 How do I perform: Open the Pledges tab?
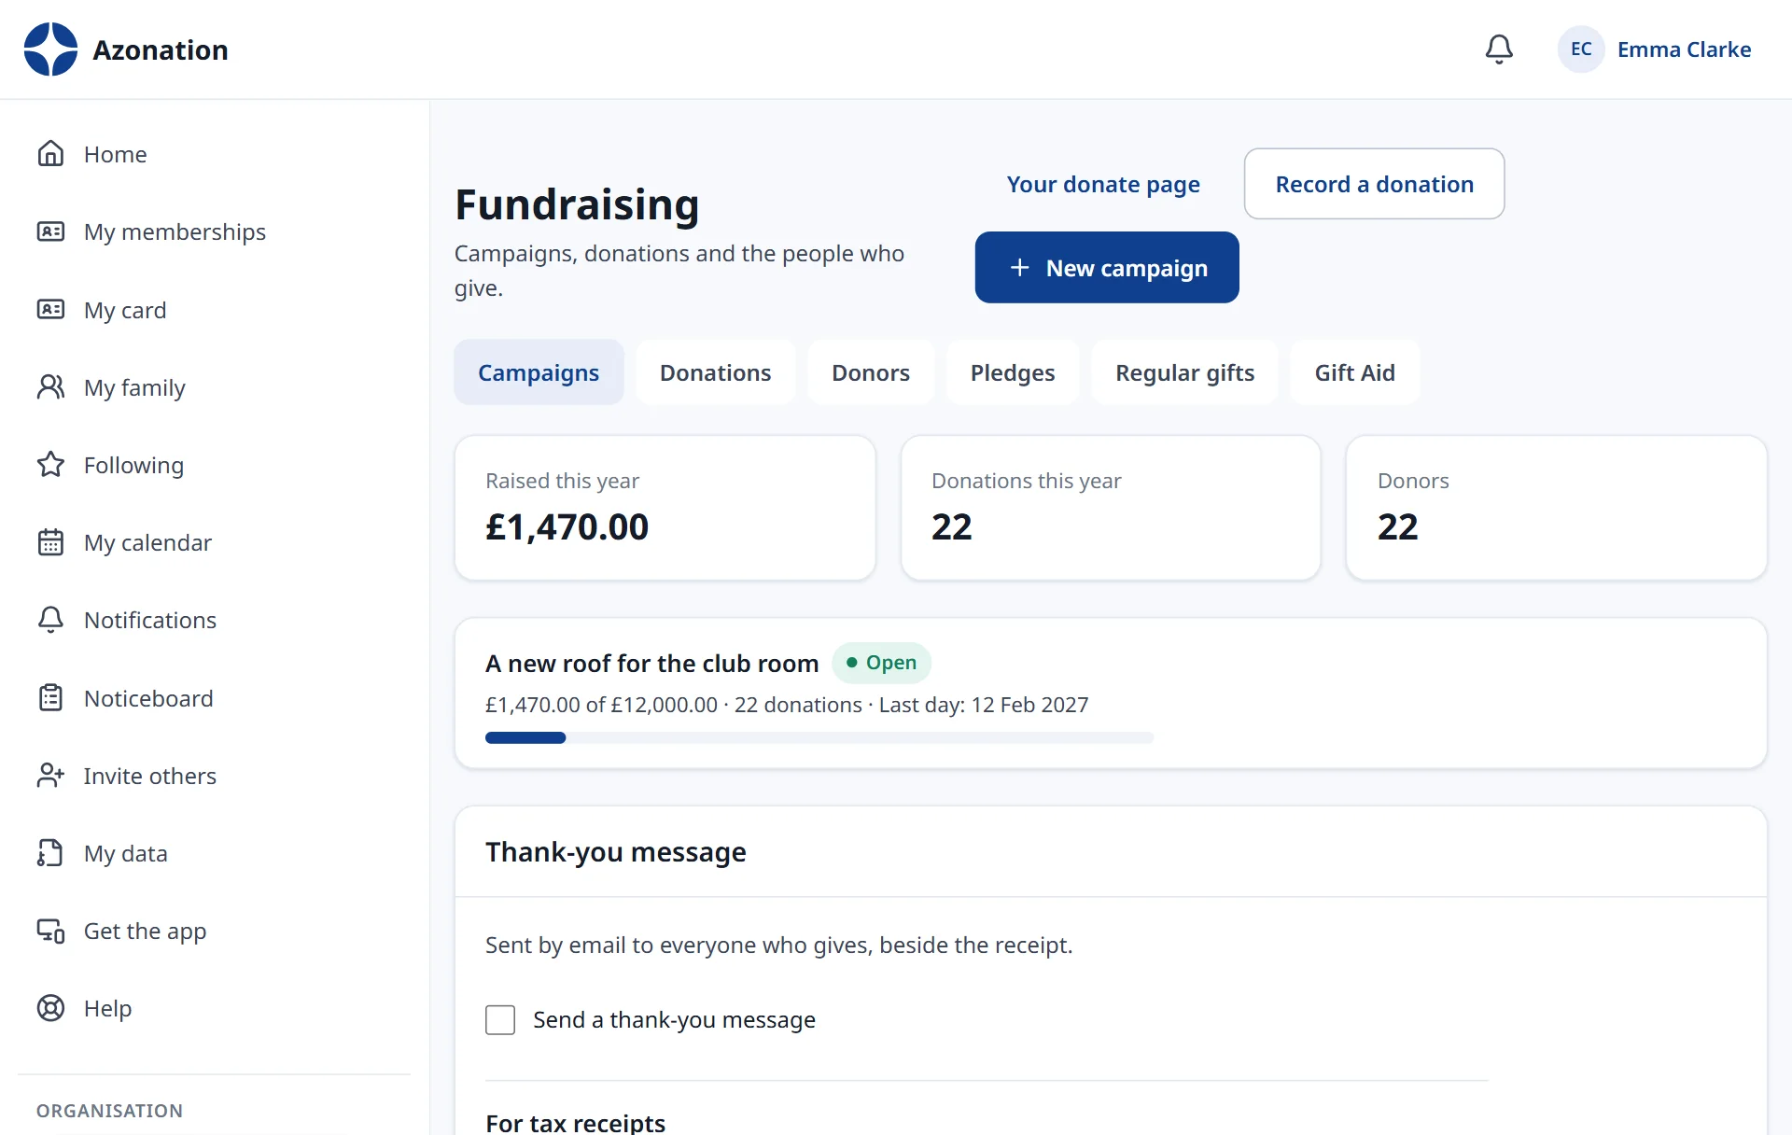click(1013, 372)
